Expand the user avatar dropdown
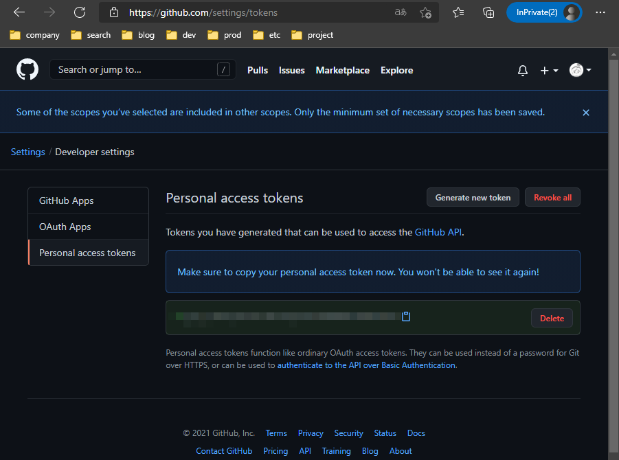Viewport: 619px width, 460px height. [580, 70]
